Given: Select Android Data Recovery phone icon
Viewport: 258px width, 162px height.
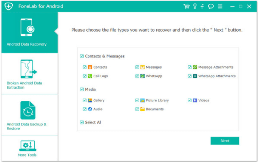Looking at the screenshot, I should (27, 27).
